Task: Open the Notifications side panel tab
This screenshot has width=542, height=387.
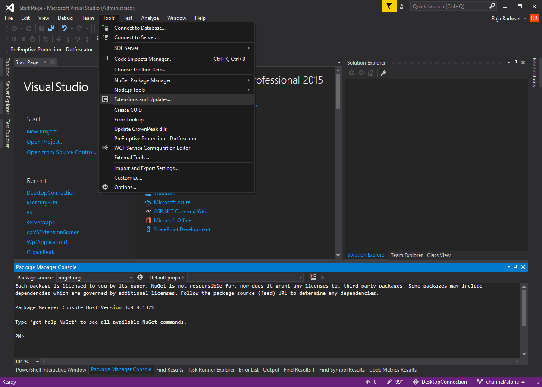Action: click(534, 72)
